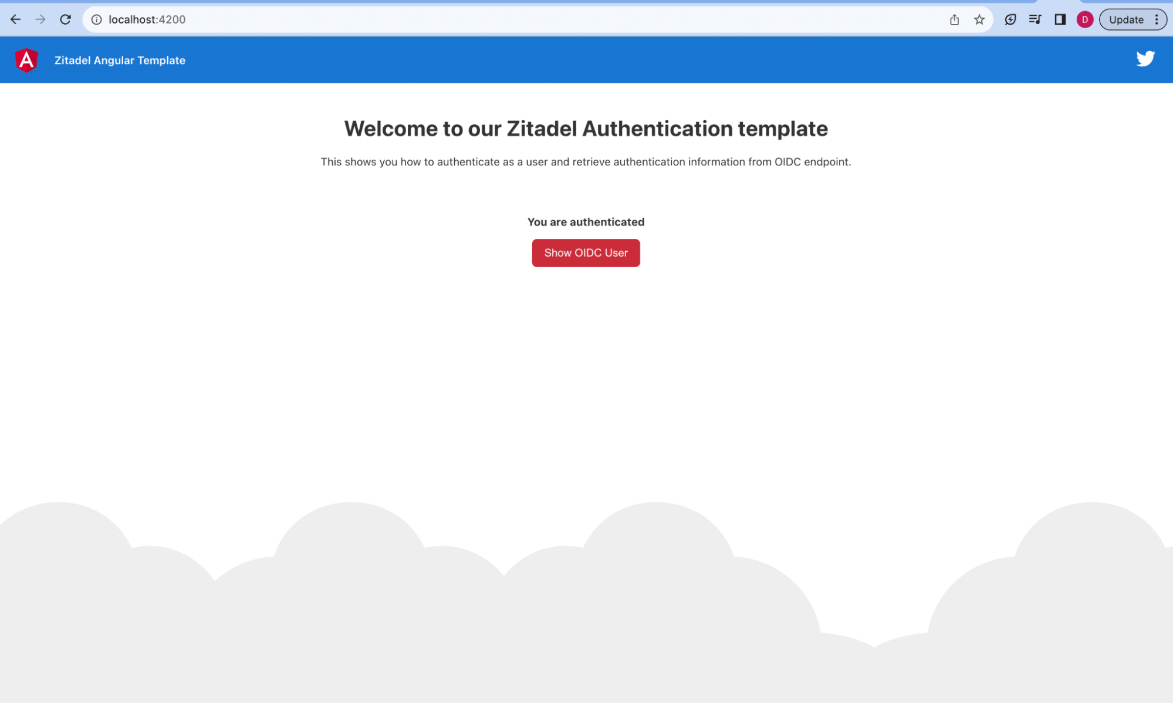Click the OIDC endpoint description paragraph
Screen dimensions: 1173x703
586,161
